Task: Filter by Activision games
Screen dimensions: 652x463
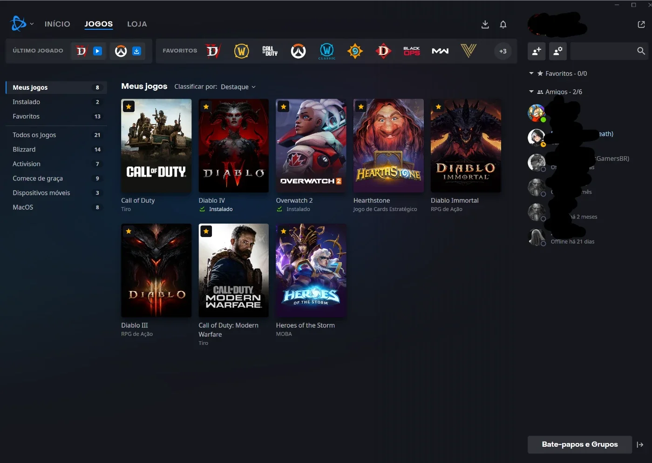Action: click(x=56, y=164)
